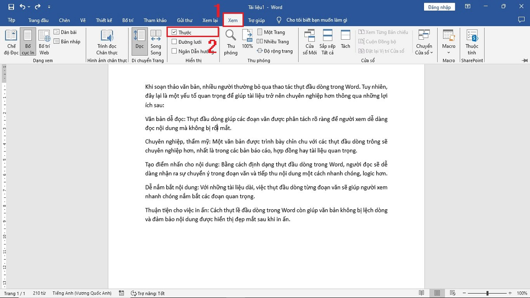Set zoom to 100% button
530x298 pixels.
tap(247, 40)
